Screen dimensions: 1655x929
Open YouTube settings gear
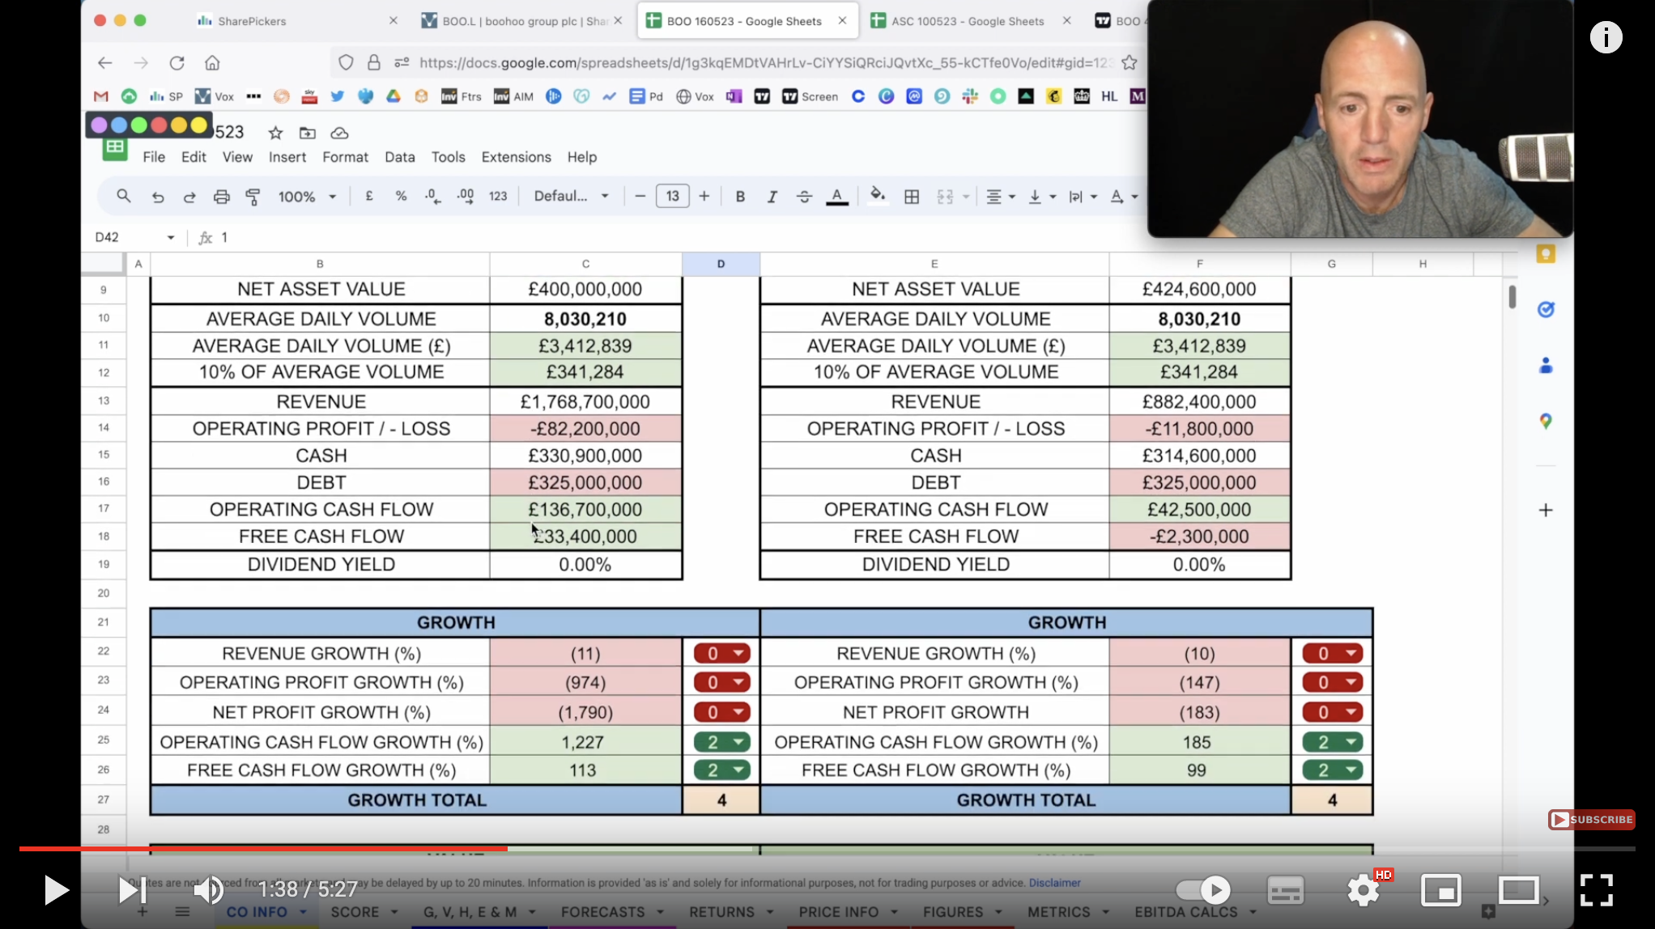coord(1364,890)
